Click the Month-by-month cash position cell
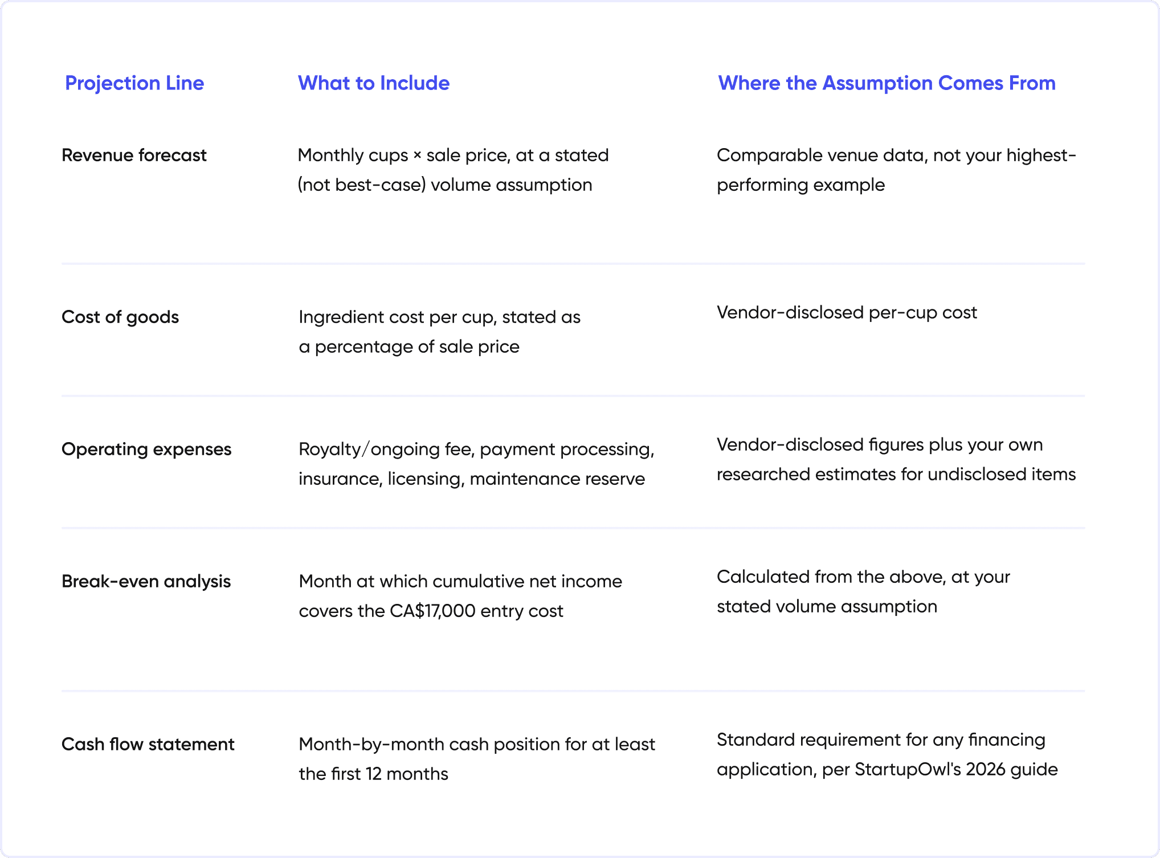 [x=477, y=759]
